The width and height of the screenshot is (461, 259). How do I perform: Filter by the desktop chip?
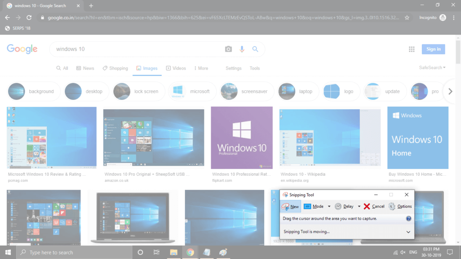click(86, 91)
